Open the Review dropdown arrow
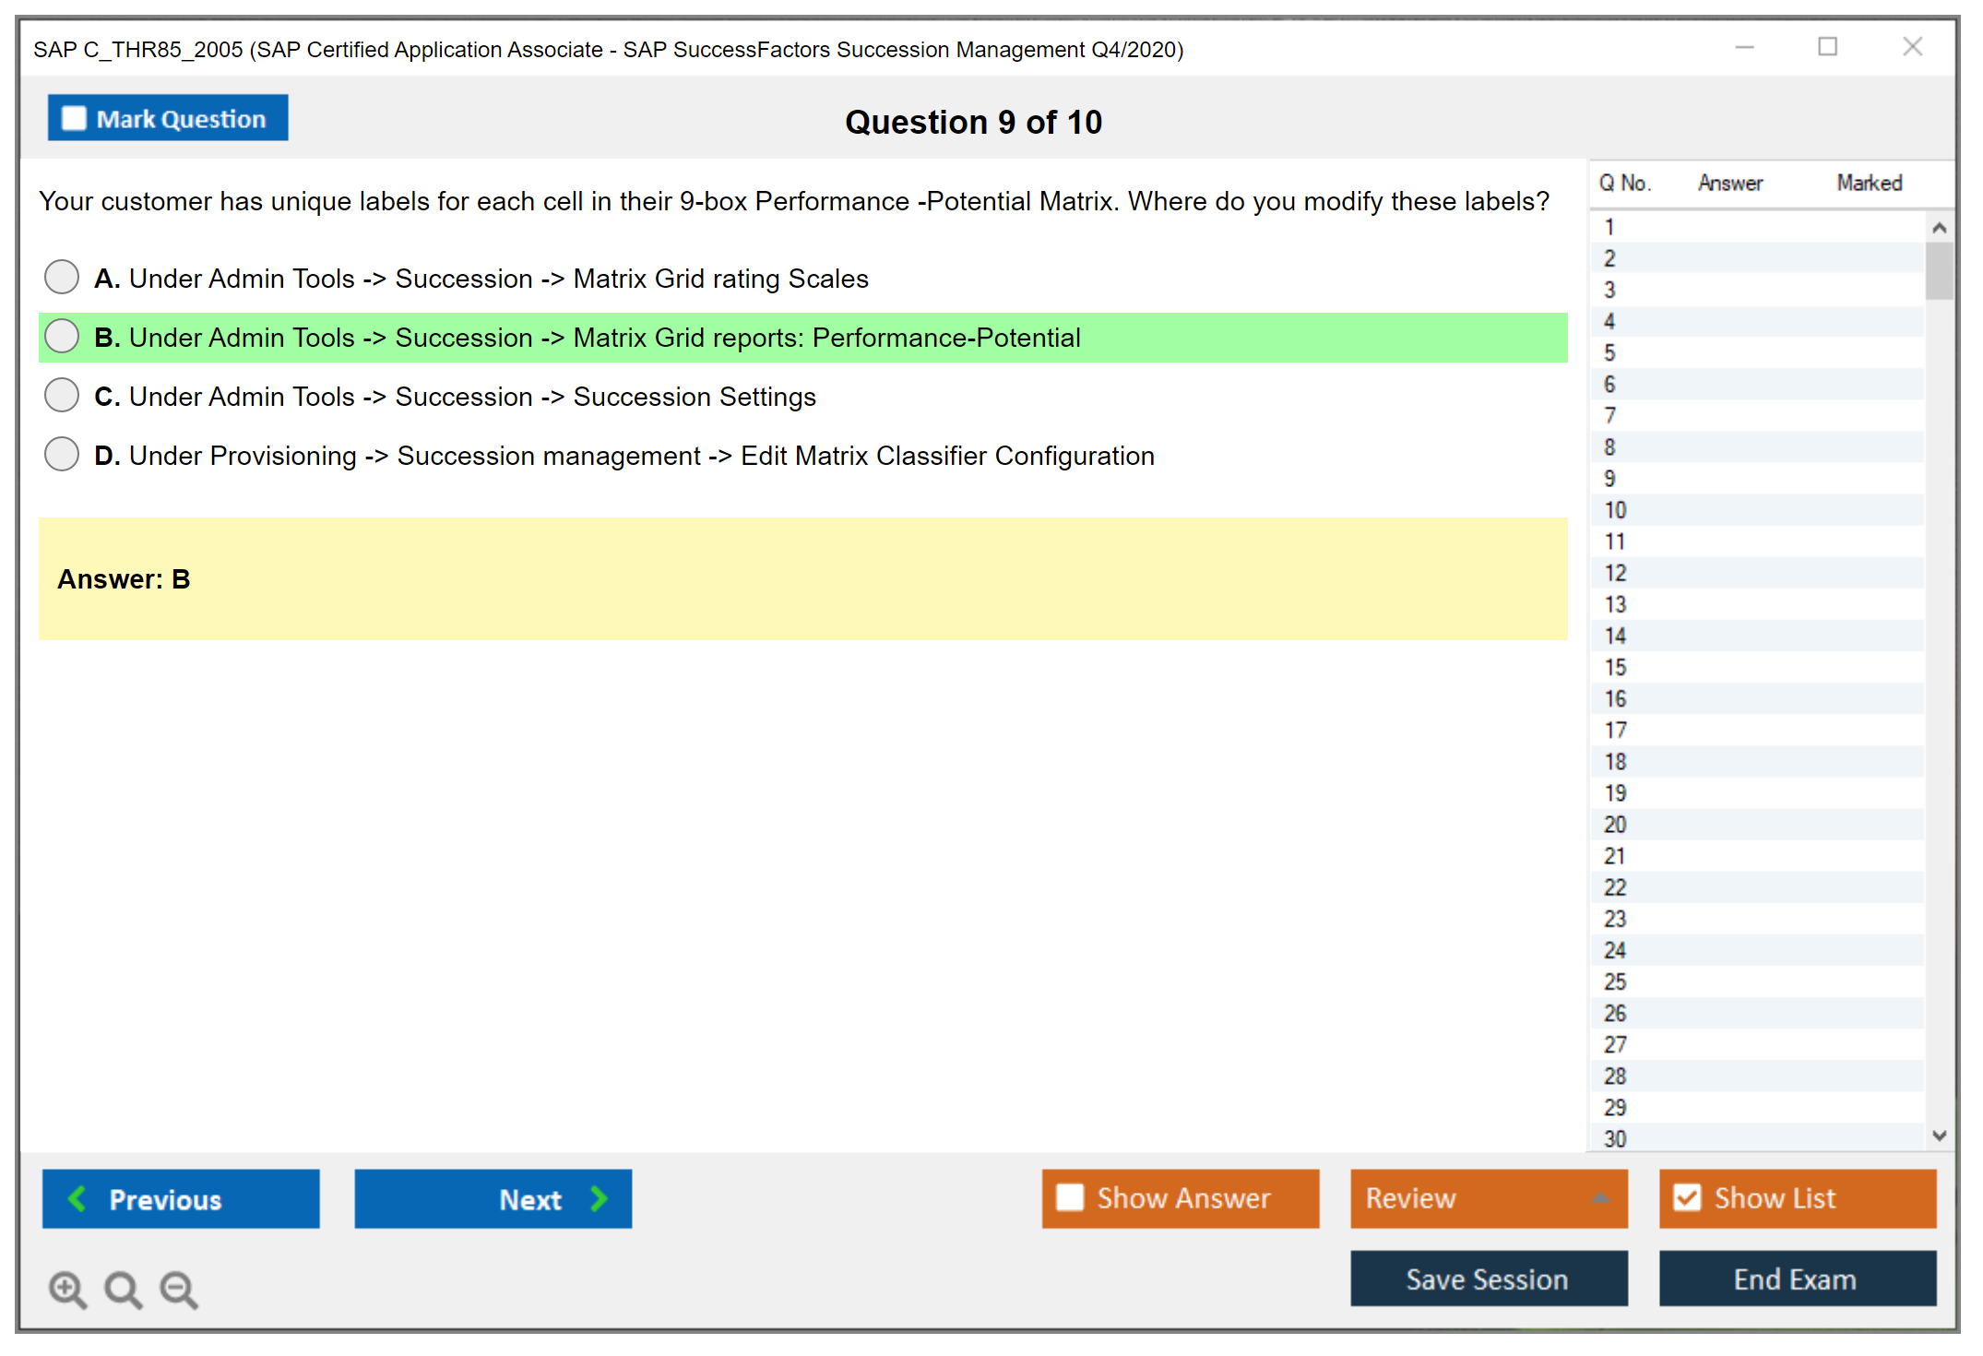Screen dimensions: 1983x1356 click(1600, 1197)
